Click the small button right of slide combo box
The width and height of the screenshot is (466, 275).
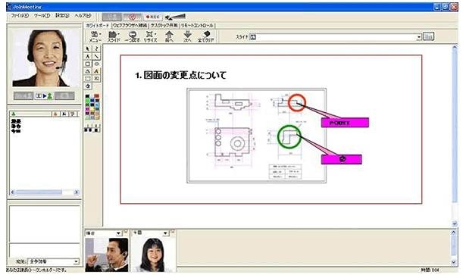pyautogui.click(x=428, y=36)
